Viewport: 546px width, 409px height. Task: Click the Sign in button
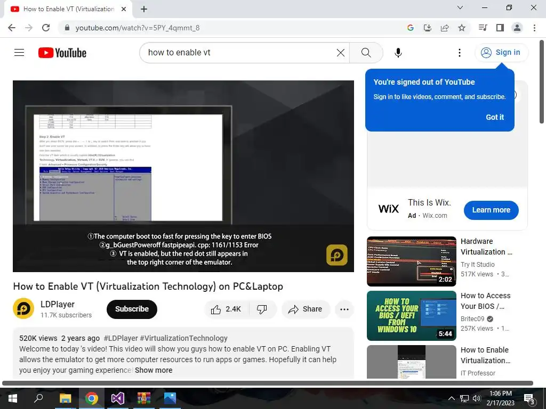[x=501, y=53]
